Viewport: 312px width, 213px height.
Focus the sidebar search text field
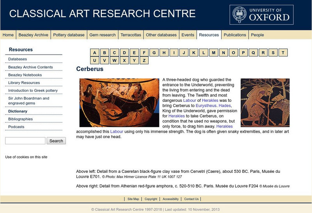pyautogui.click(x=25, y=141)
